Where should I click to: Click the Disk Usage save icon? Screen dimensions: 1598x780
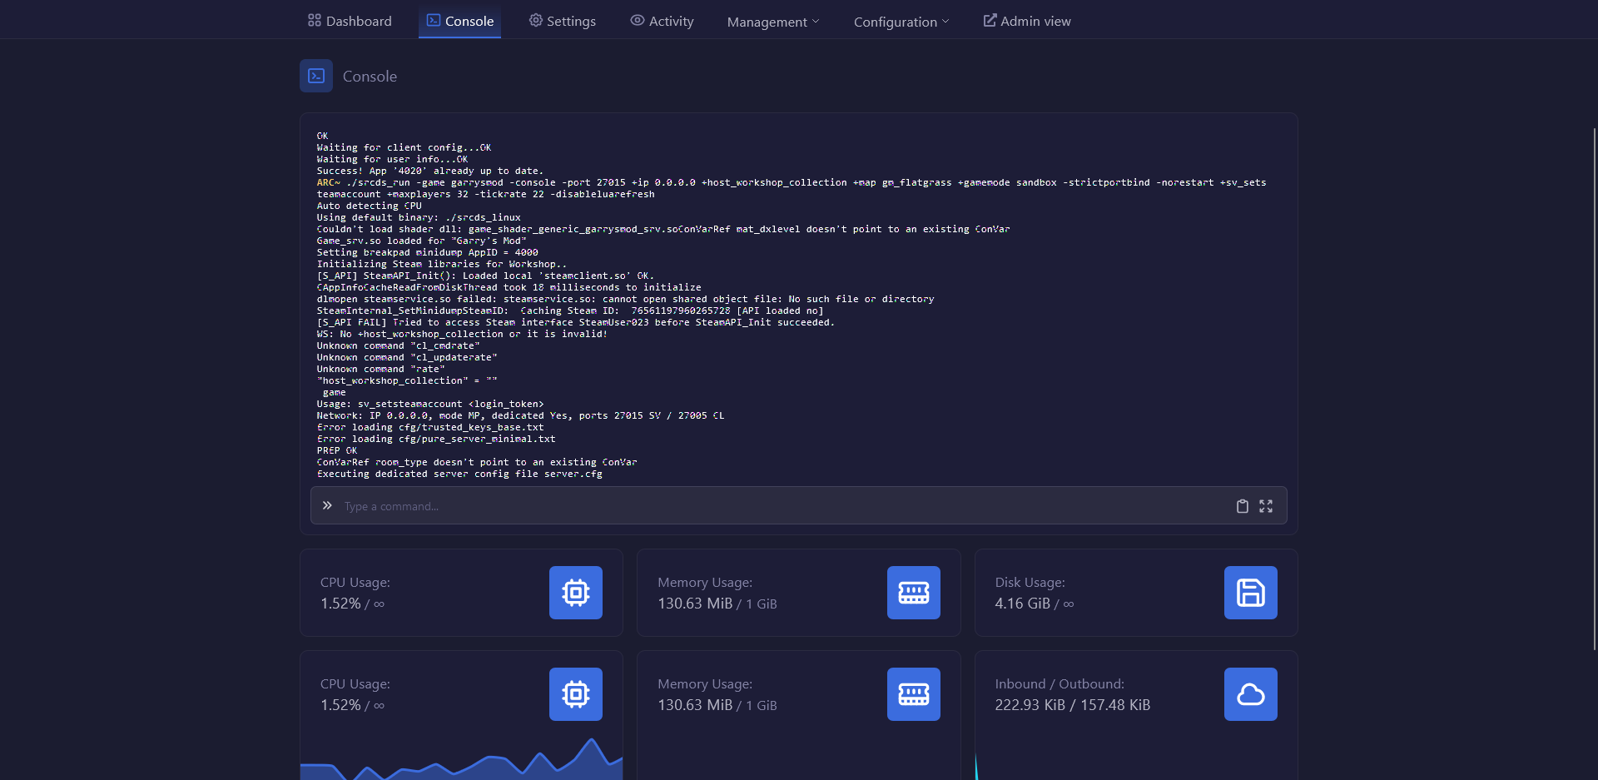pyautogui.click(x=1250, y=593)
